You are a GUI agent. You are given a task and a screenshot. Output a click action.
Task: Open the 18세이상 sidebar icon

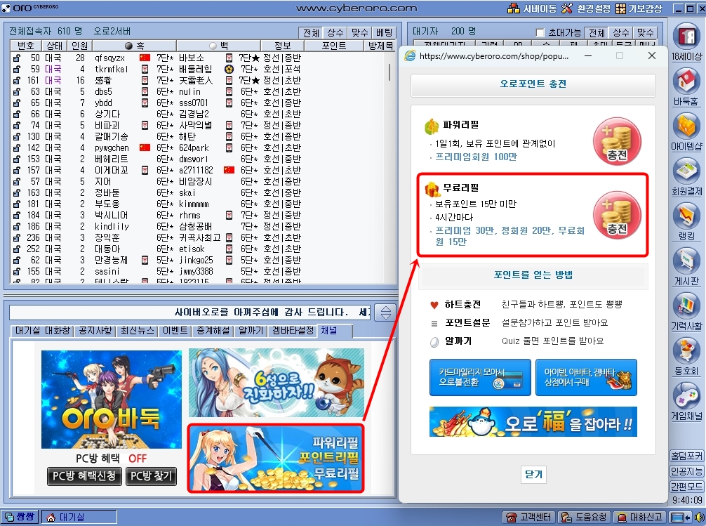point(686,41)
